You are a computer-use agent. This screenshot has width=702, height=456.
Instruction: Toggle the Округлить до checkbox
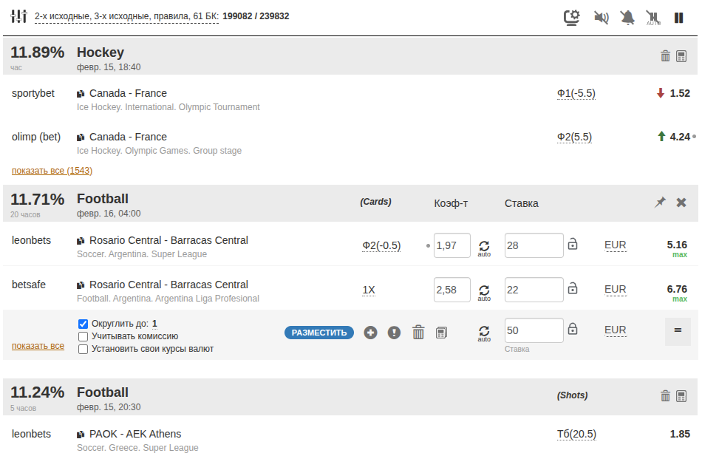point(84,324)
